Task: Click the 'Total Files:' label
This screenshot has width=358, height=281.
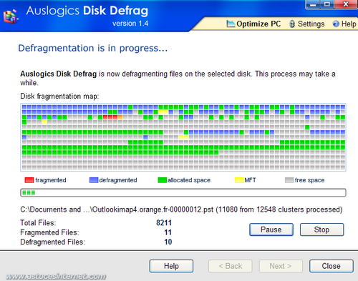Action: [38, 222]
